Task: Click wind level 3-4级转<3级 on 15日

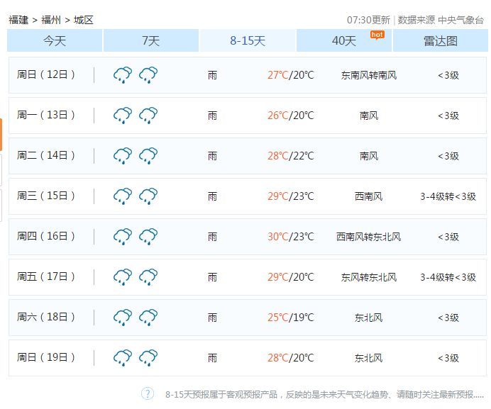Action: coord(448,196)
